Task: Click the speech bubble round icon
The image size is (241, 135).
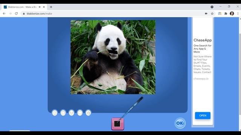Action: (80, 113)
